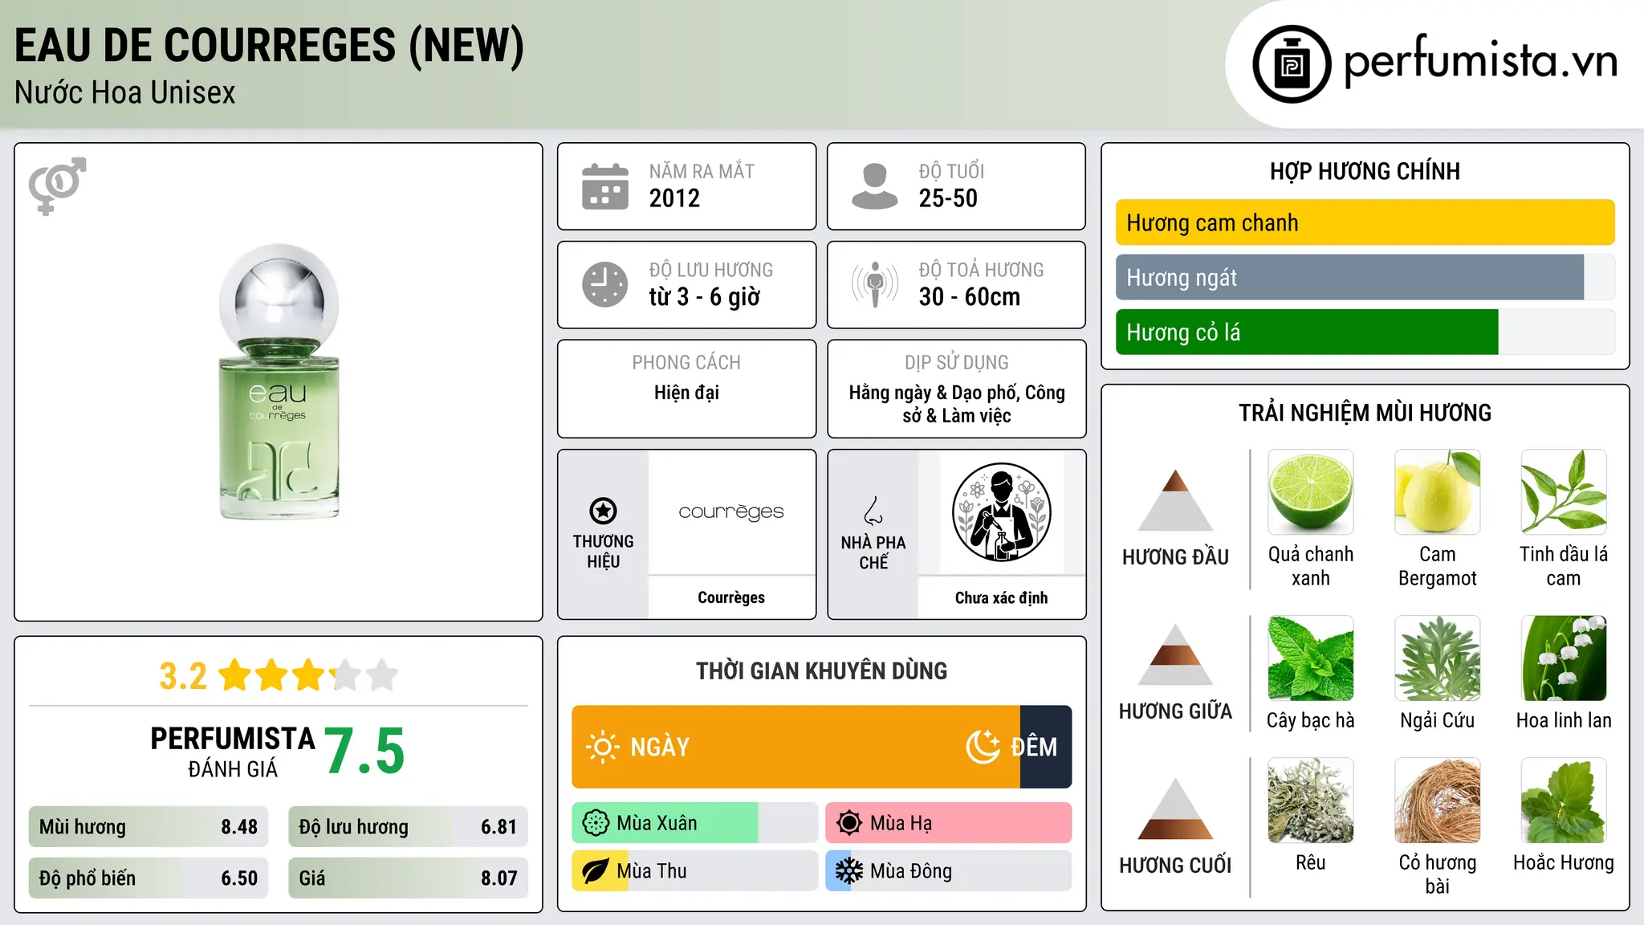This screenshot has height=925, width=1644.
Task: Select the Hoa linh lan thumbnail
Action: pos(1564,658)
